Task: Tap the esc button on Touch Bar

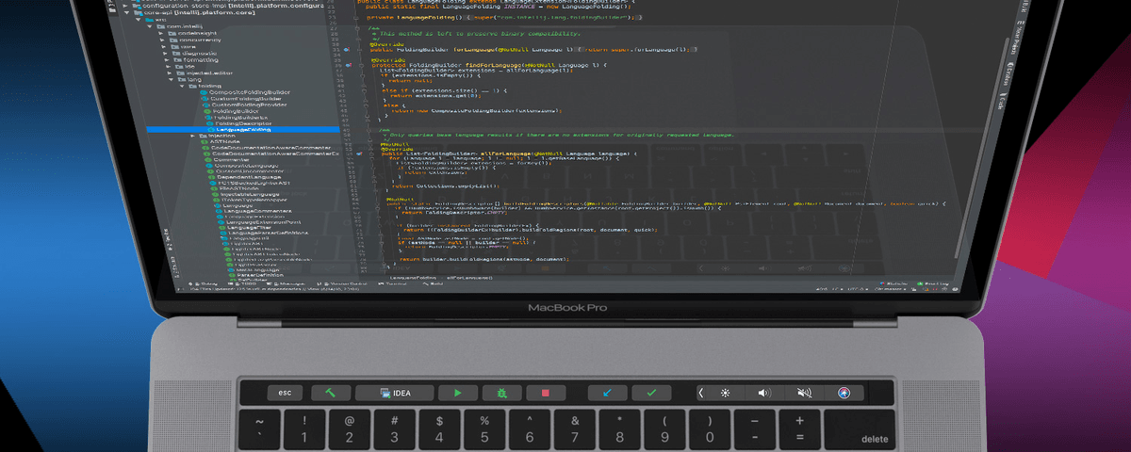Action: (x=286, y=393)
